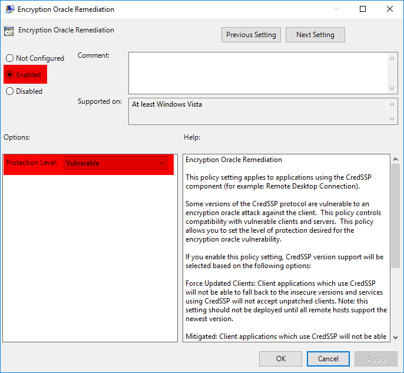Click the Apply button
Screen dimensions: 404x373
376,359
